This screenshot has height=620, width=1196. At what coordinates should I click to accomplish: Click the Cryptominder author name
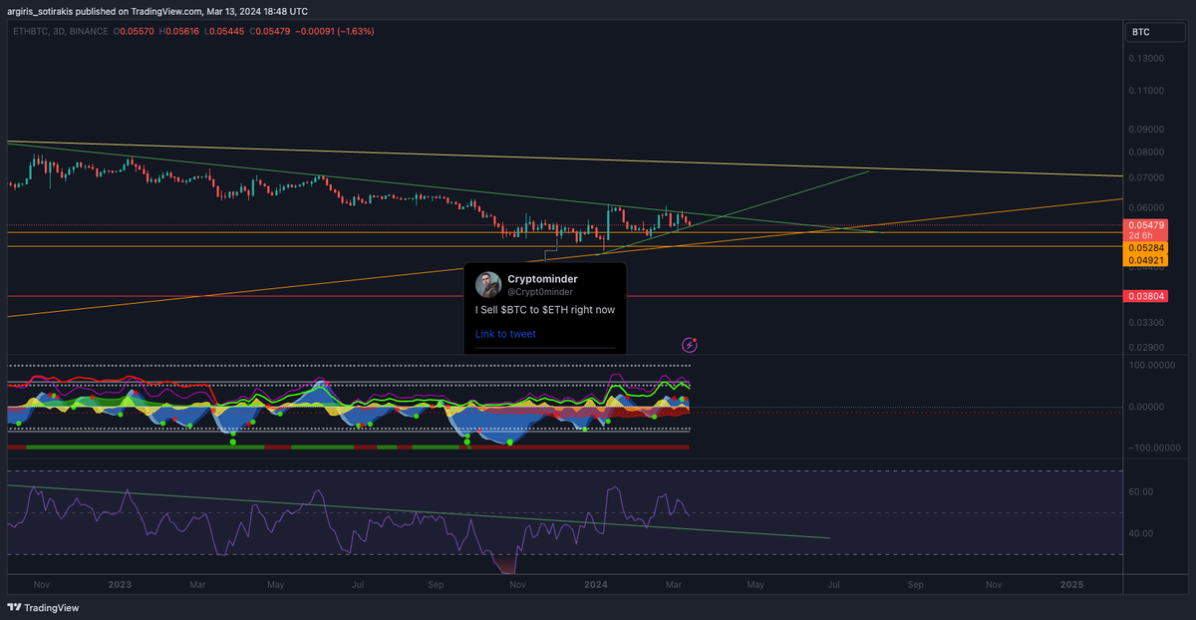click(x=542, y=279)
